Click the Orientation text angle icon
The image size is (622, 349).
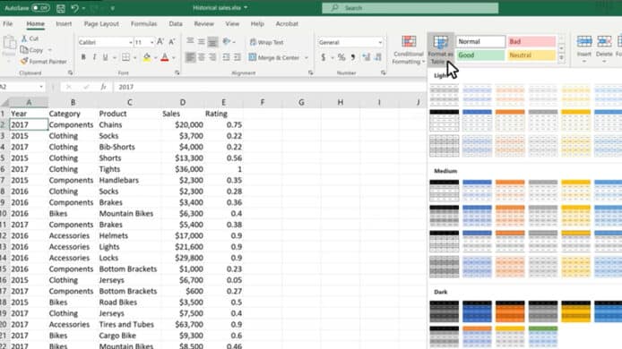point(227,41)
